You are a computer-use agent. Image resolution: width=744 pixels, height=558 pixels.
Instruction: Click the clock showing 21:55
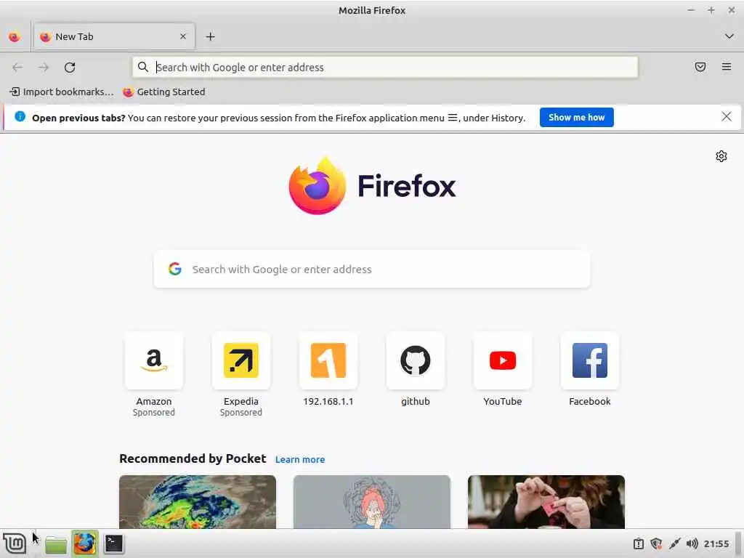(716, 543)
